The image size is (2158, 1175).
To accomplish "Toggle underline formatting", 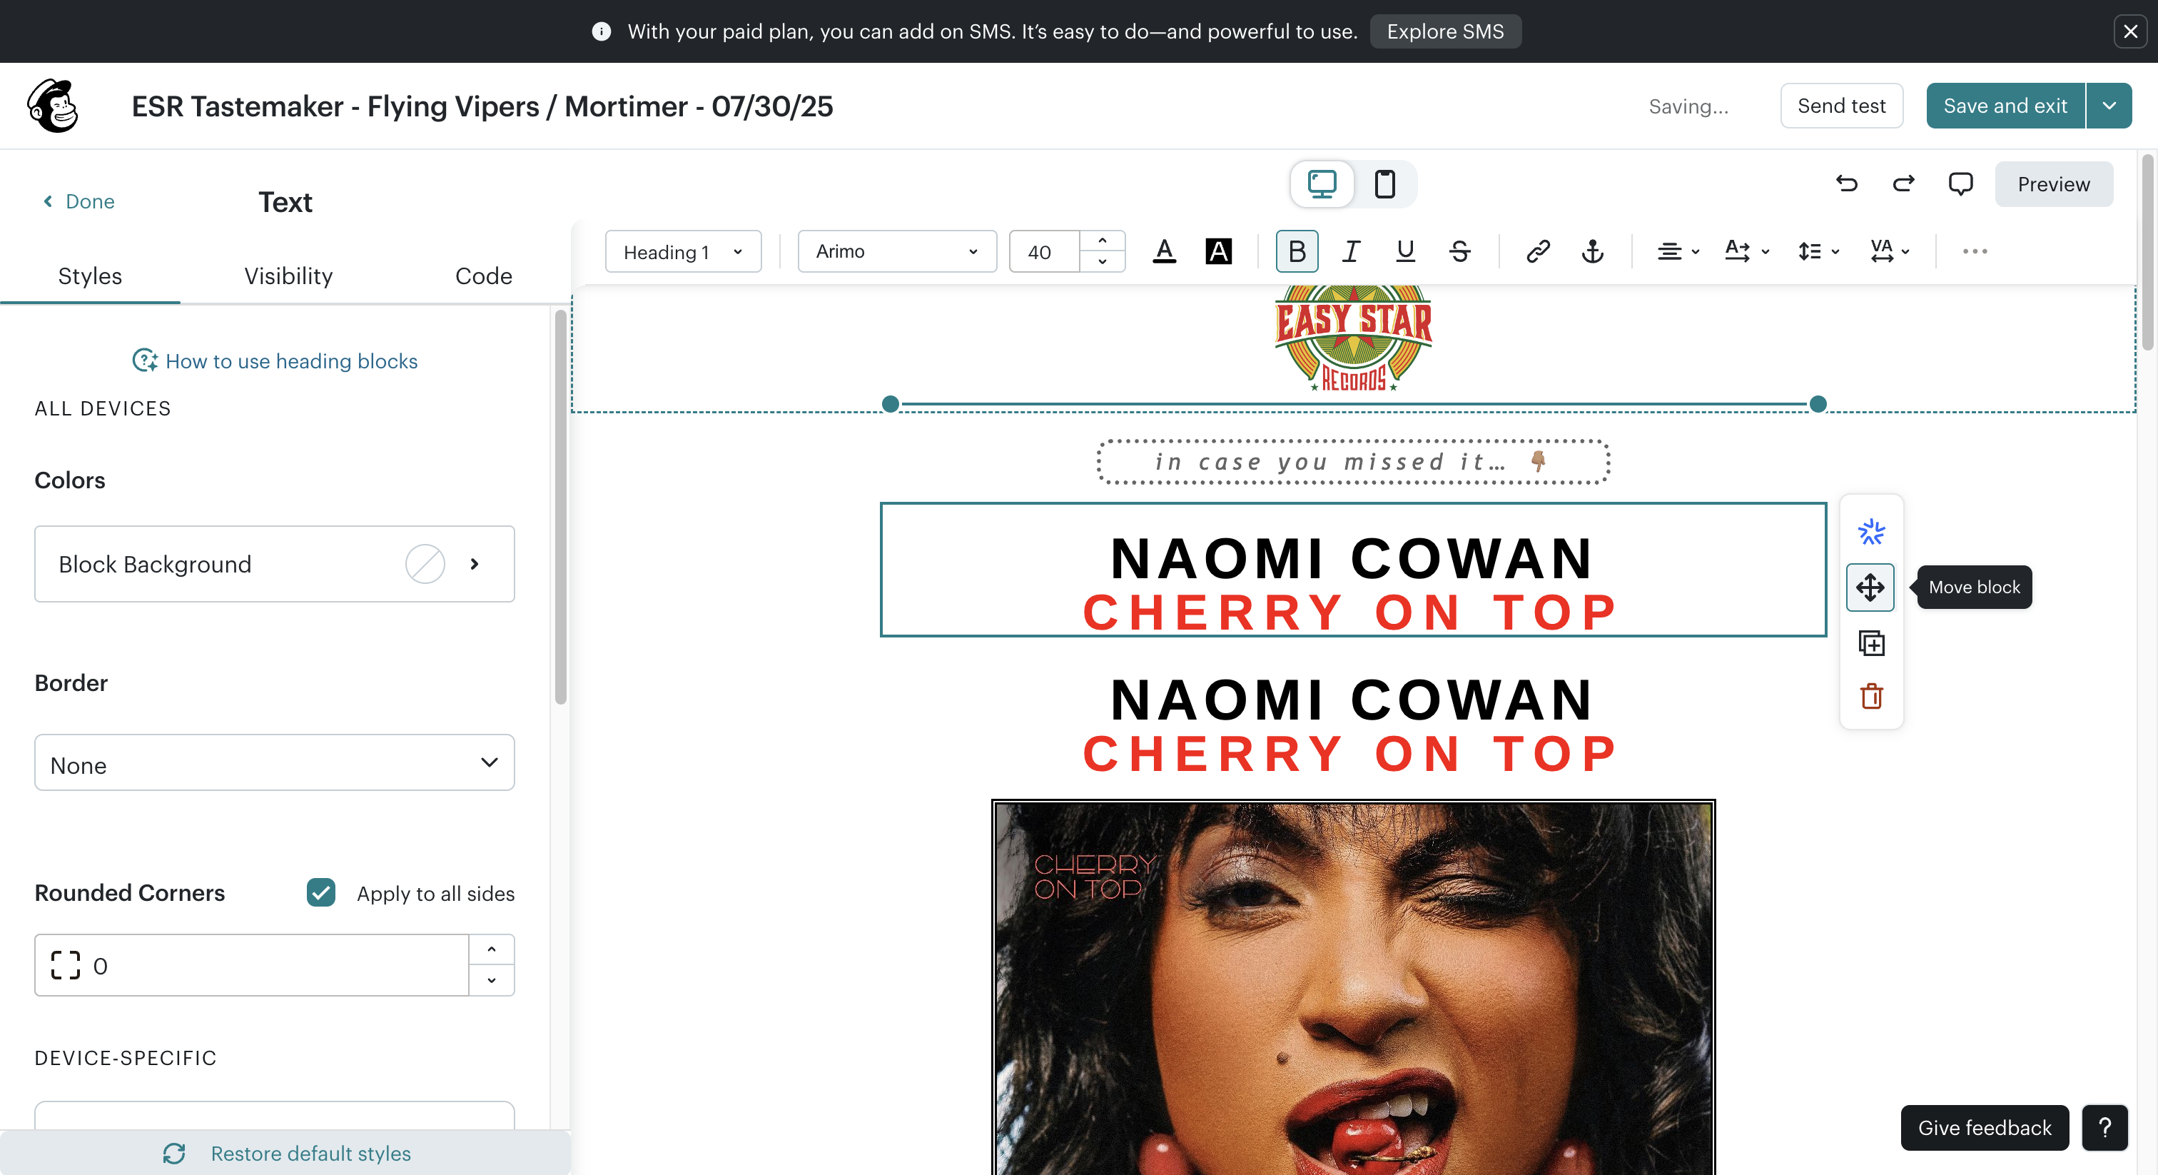I will coord(1406,251).
